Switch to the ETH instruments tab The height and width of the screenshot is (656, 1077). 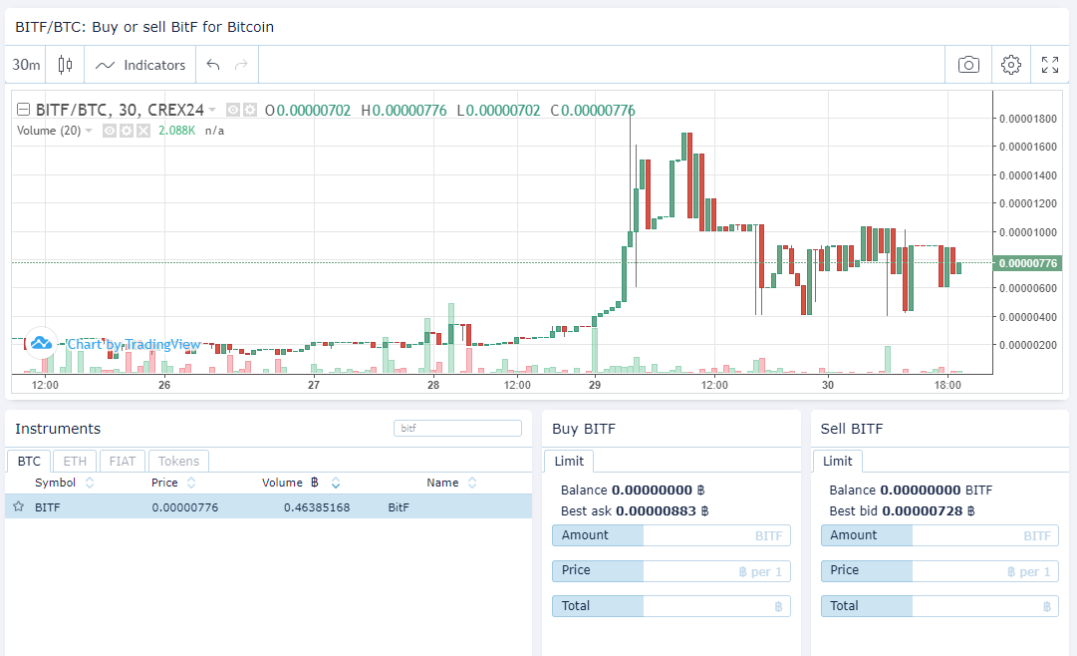[x=75, y=461]
